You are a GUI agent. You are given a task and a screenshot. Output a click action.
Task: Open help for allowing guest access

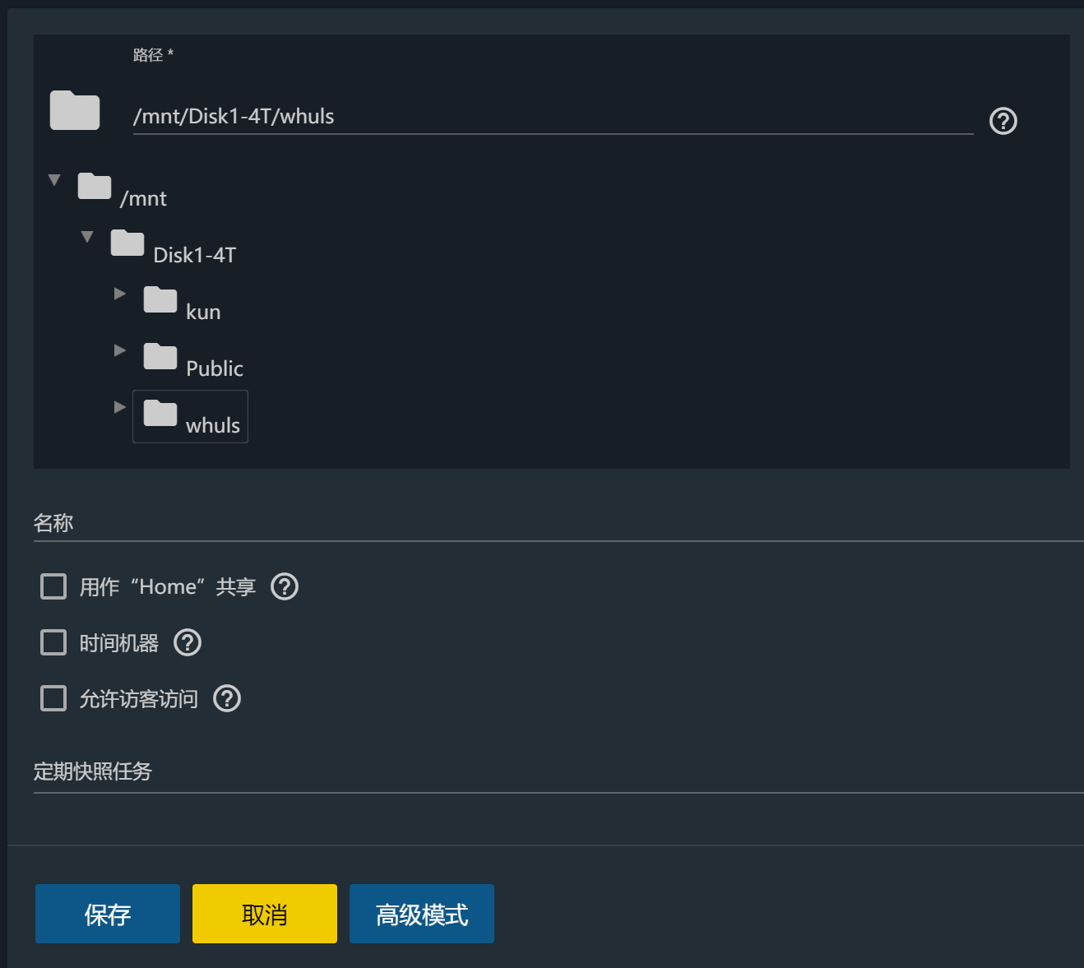coord(227,698)
